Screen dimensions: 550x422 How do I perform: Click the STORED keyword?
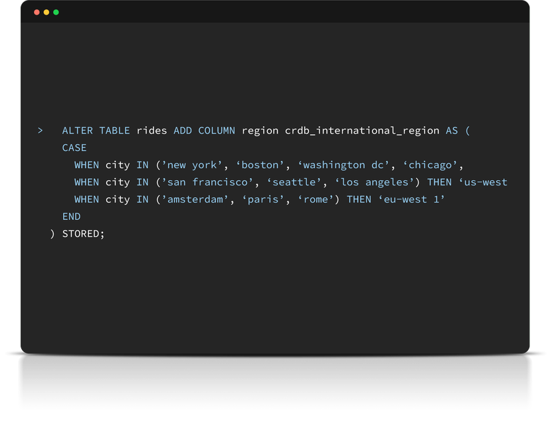(x=82, y=233)
